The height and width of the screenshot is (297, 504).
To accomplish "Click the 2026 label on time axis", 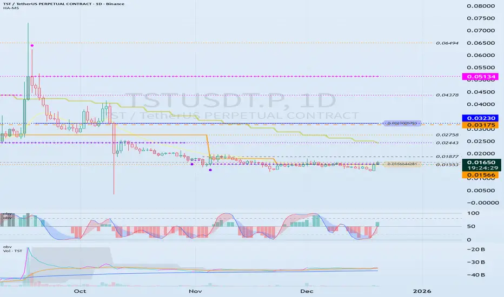I will (x=422, y=291).
